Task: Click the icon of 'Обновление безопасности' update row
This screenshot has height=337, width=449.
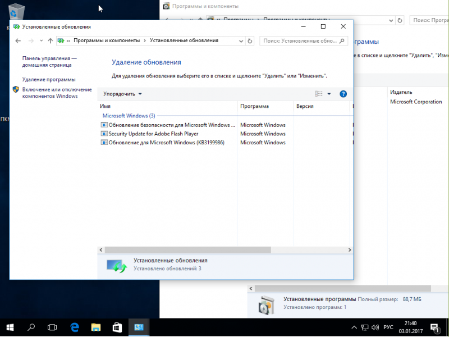Action: [104, 125]
